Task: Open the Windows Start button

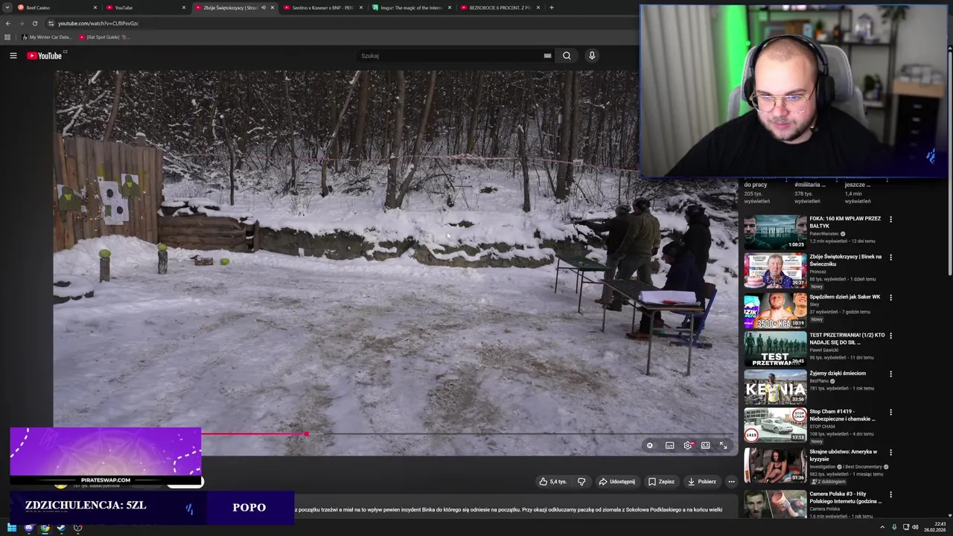Action: click(12, 528)
